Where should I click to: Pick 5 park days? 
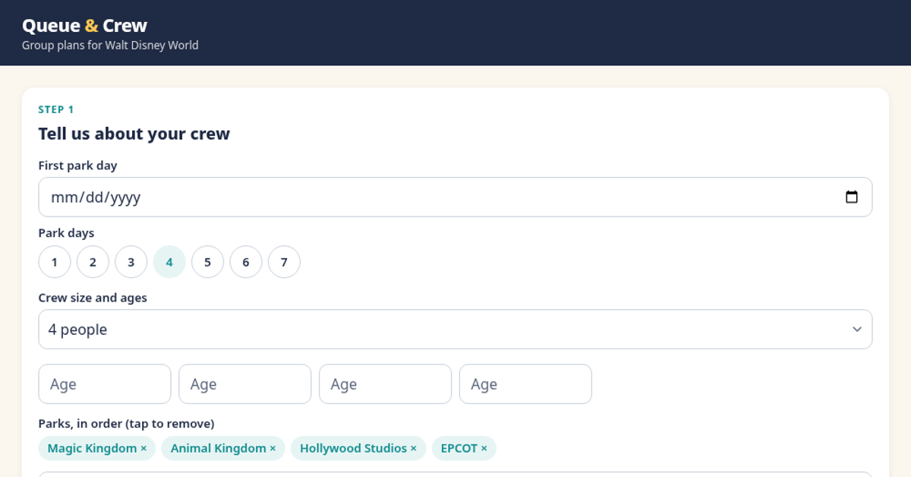(207, 262)
